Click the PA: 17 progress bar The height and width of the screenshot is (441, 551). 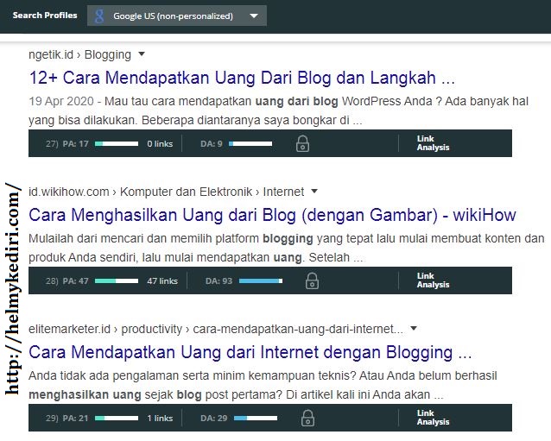(117, 143)
